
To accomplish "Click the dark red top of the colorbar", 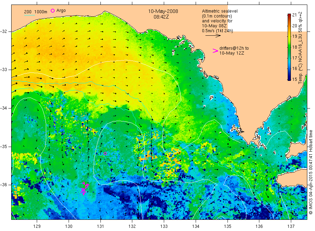I will pyautogui.click(x=289, y=15).
